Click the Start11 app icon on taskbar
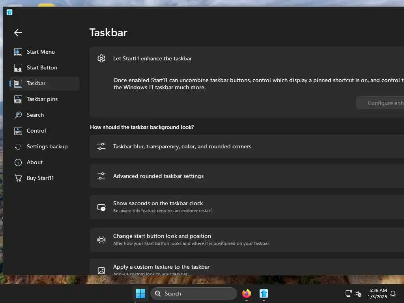Image resolution: width=404 pixels, height=303 pixels. (x=264, y=294)
